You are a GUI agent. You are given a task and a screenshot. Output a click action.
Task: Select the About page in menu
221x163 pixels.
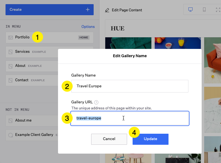click(20, 66)
